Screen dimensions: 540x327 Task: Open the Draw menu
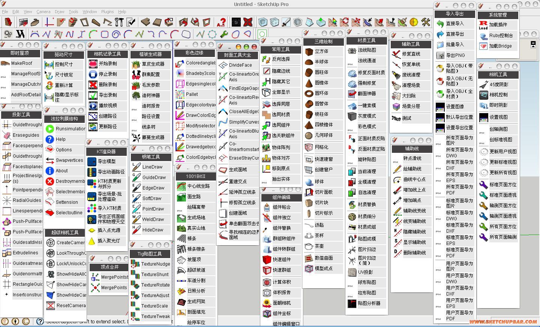(60, 12)
